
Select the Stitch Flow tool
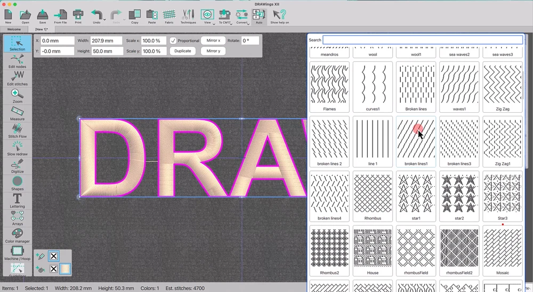click(18, 131)
